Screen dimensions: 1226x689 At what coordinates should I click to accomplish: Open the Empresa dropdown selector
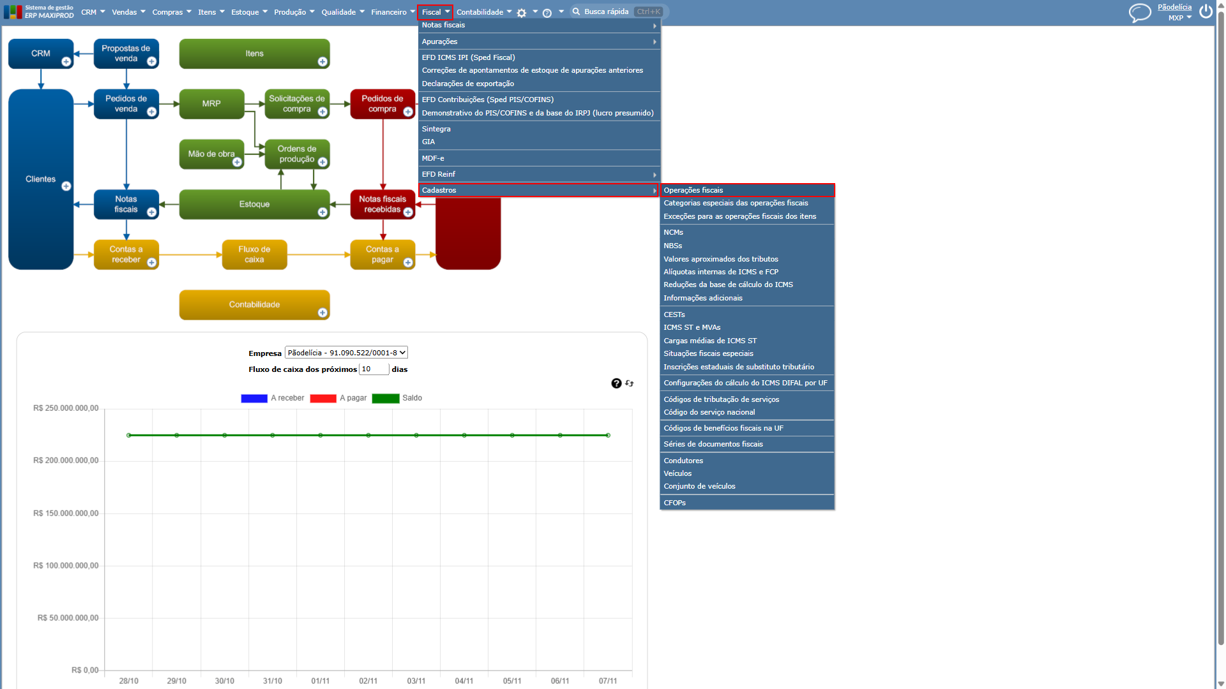tap(346, 353)
